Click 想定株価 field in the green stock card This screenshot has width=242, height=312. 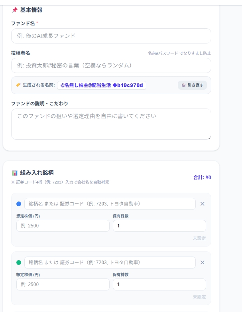(63, 284)
